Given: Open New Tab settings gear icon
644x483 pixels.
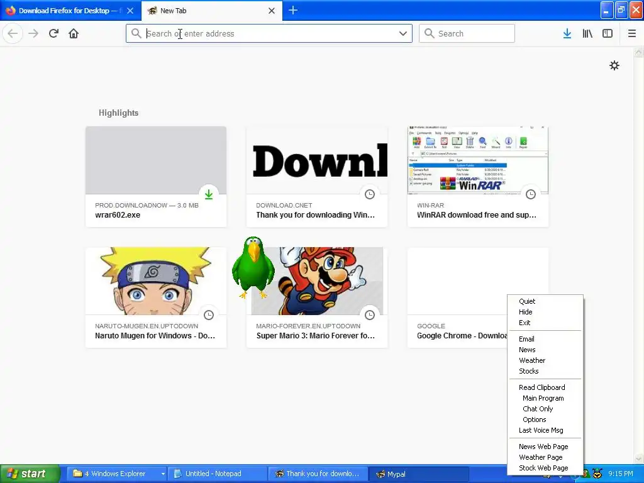Looking at the screenshot, I should [x=614, y=65].
